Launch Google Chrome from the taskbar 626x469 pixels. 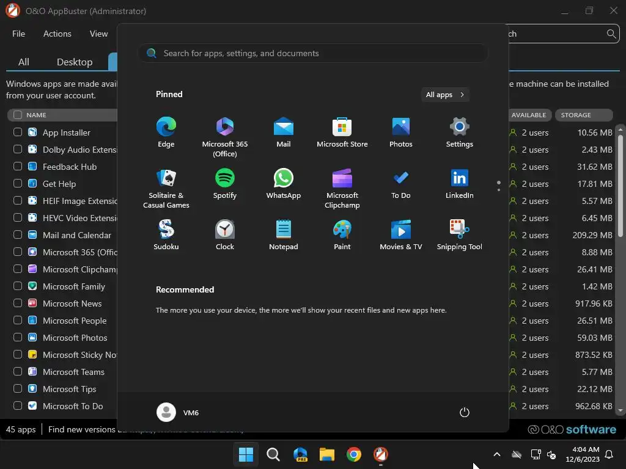coord(354,454)
